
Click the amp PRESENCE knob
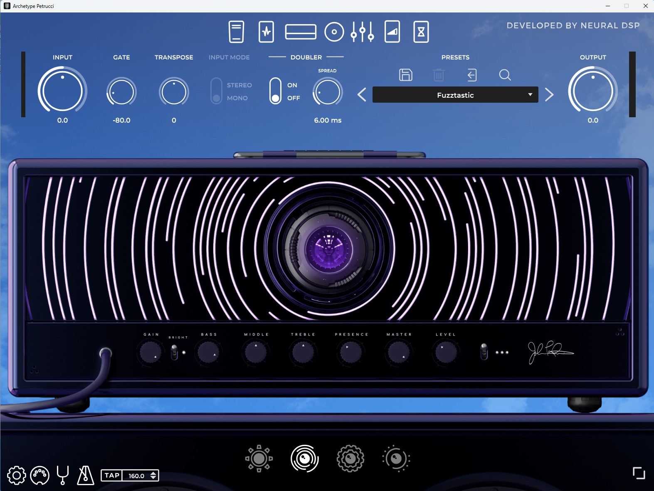tap(351, 353)
